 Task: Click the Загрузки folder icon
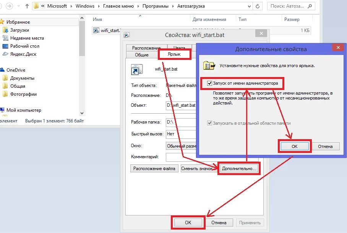(5, 30)
